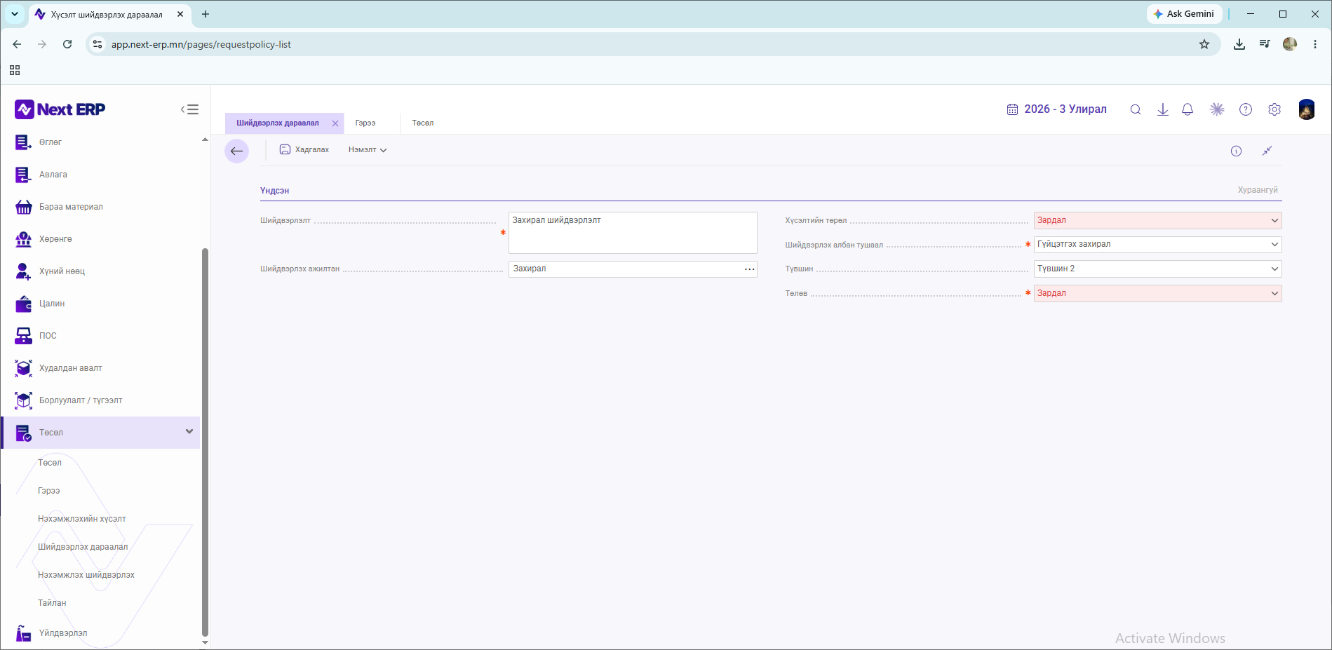Open the settings gear icon
This screenshot has width=1332, height=650.
[x=1274, y=109]
